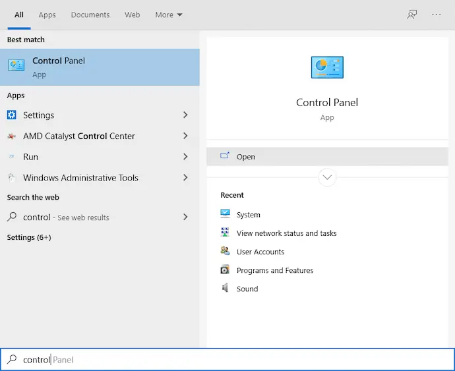Open the recent Sound item
This screenshot has width=455, height=371.
point(247,289)
